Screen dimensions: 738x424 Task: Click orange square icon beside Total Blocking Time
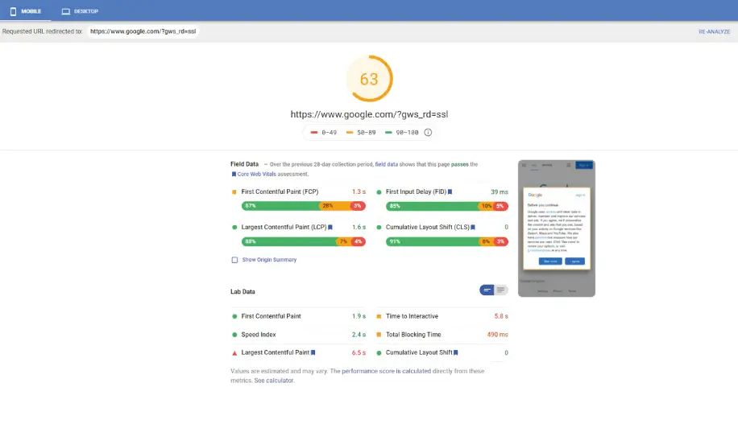pyautogui.click(x=379, y=335)
